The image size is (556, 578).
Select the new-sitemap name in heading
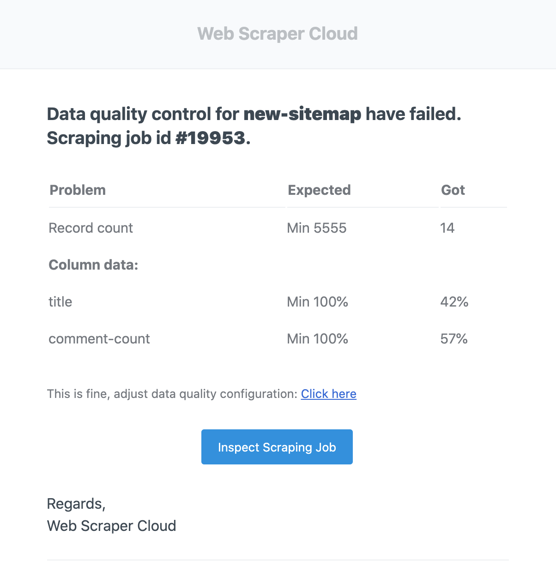click(x=302, y=114)
